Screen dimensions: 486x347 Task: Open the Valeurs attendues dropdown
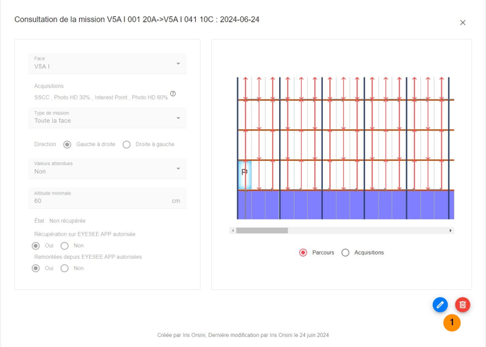click(x=107, y=169)
